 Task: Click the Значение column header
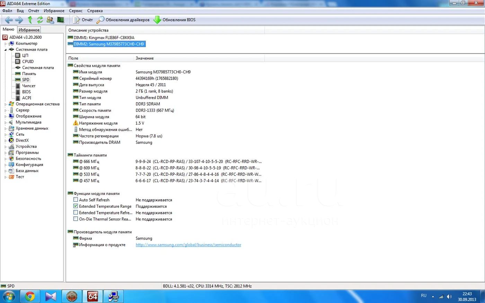(199, 58)
